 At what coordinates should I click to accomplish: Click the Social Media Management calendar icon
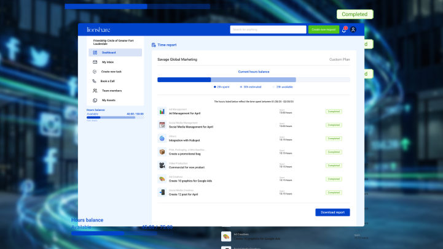(162, 125)
